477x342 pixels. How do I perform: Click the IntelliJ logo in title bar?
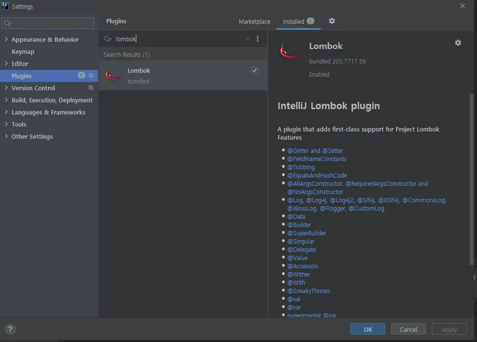(4, 6)
